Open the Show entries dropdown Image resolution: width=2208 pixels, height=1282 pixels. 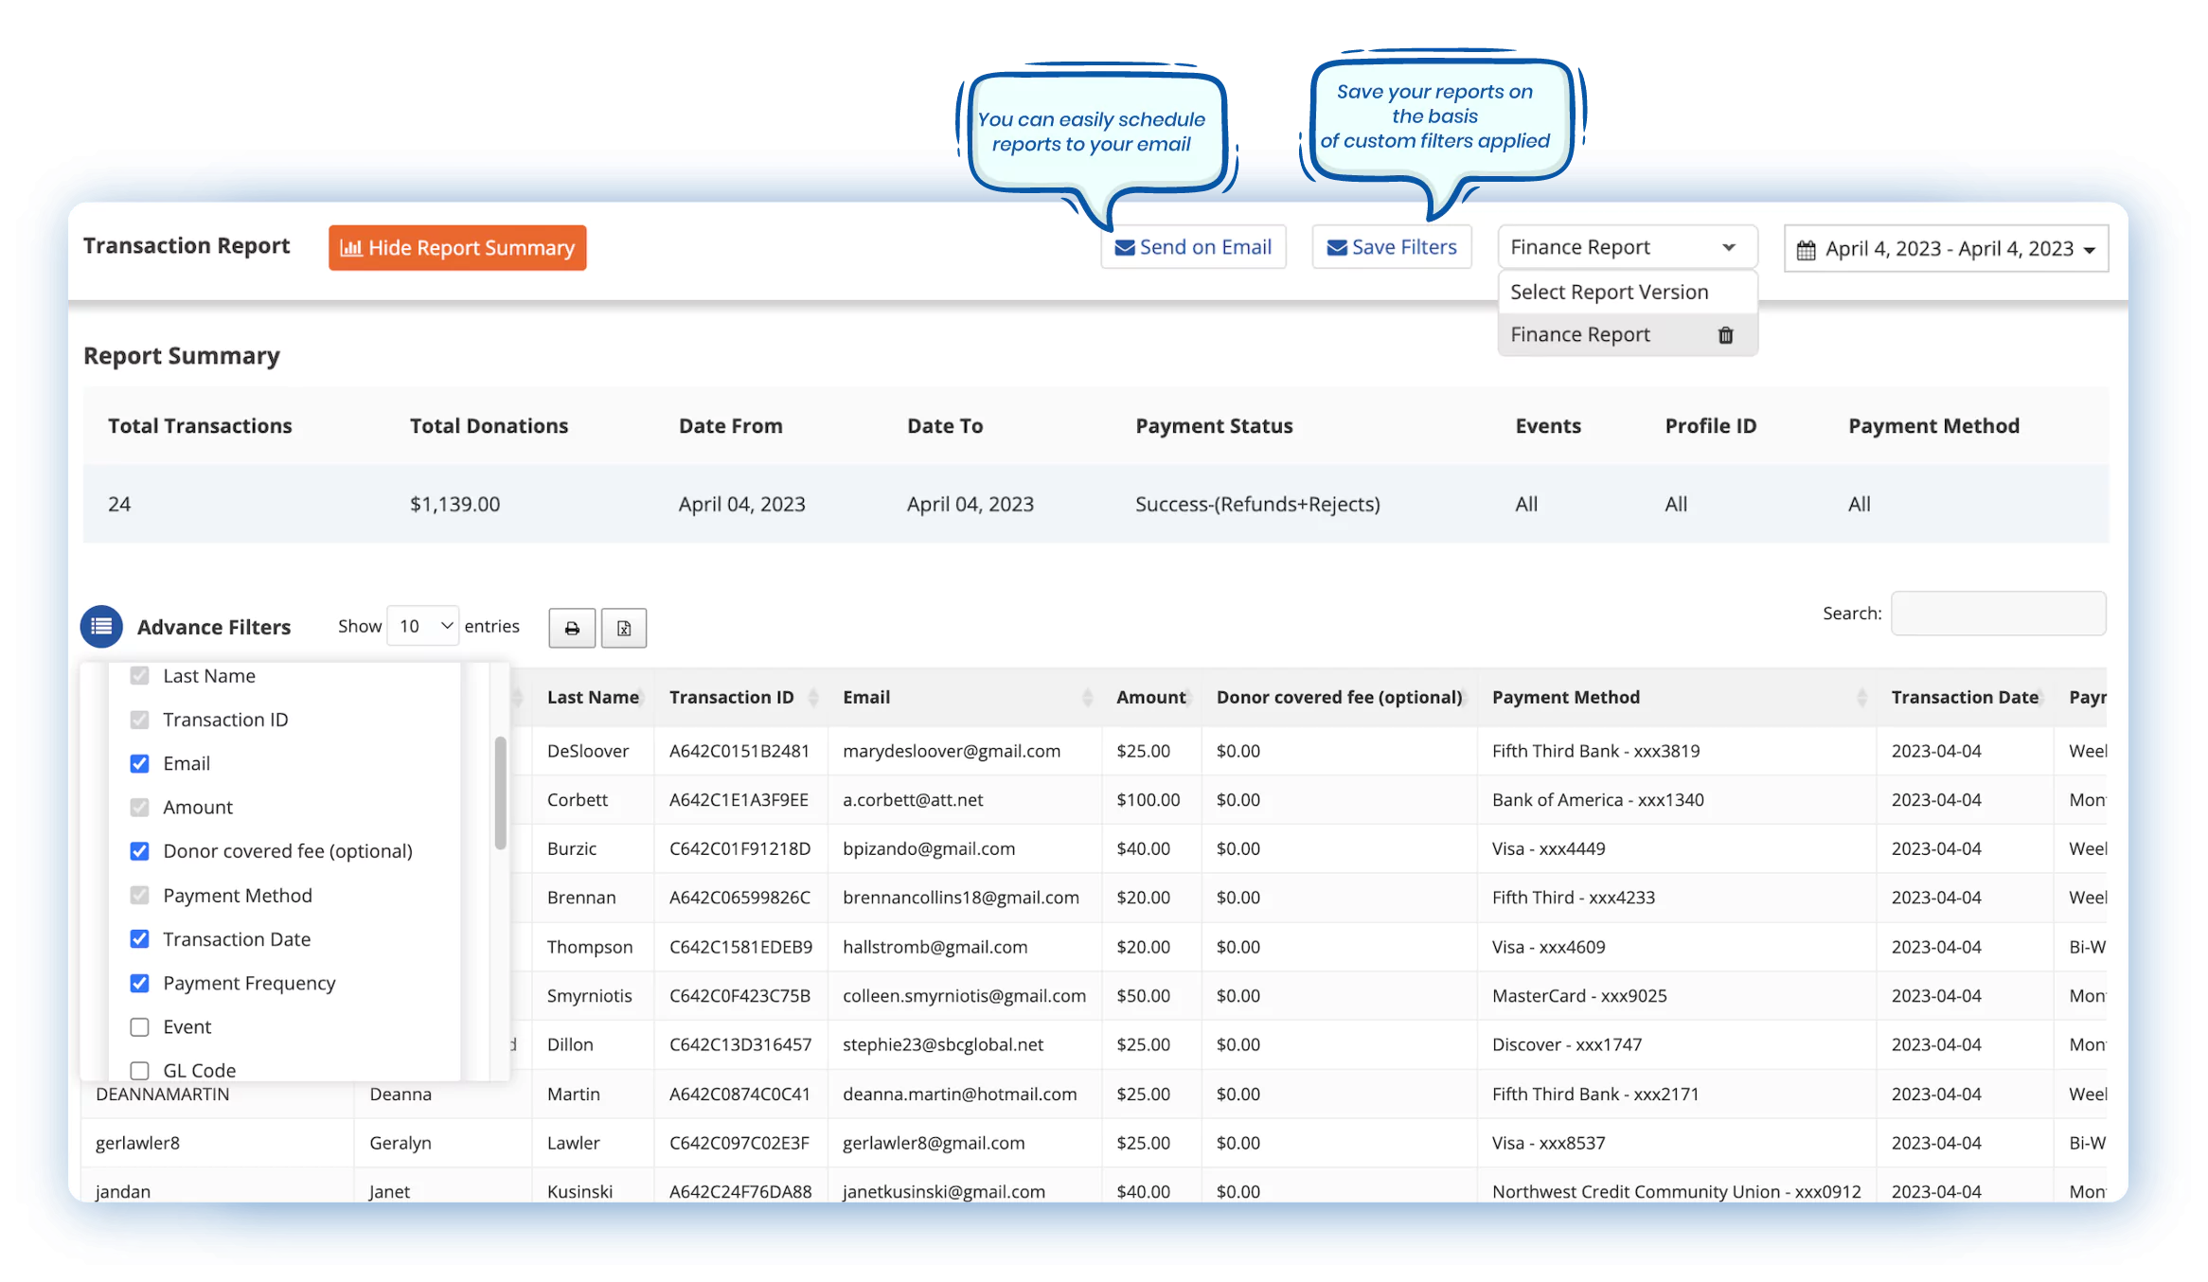click(422, 625)
